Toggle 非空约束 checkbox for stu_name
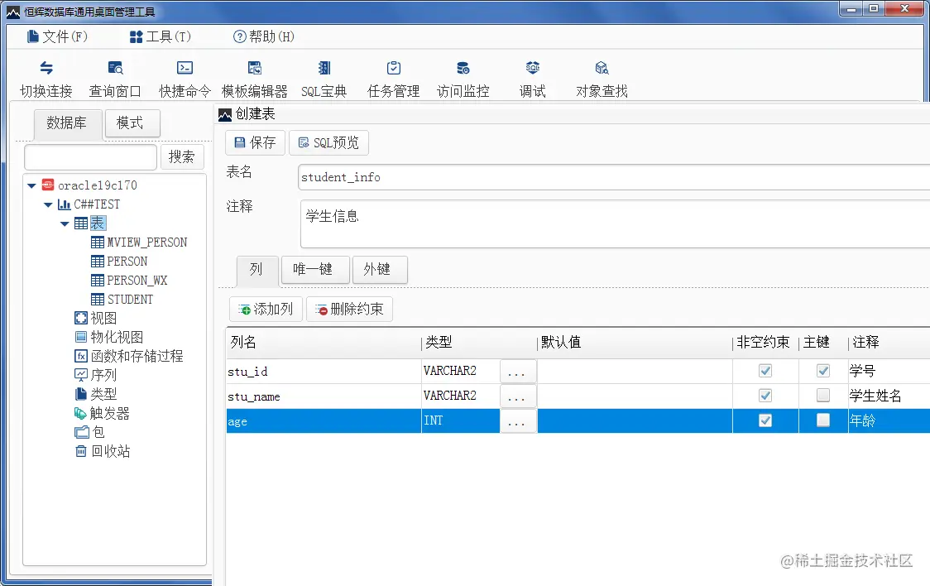 click(765, 395)
